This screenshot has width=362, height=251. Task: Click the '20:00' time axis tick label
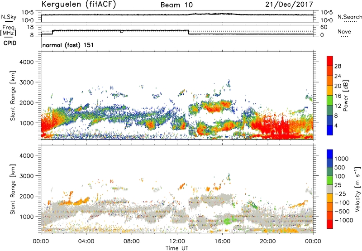tap(267, 241)
